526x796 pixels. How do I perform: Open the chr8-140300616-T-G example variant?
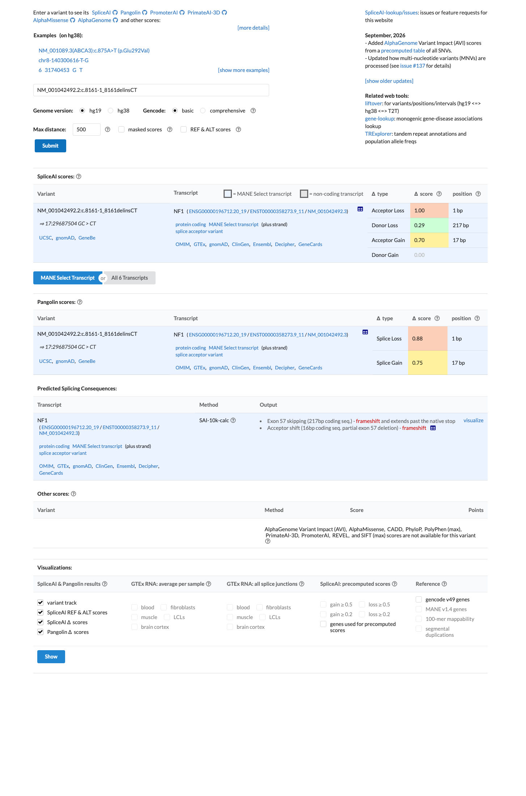[x=64, y=60]
